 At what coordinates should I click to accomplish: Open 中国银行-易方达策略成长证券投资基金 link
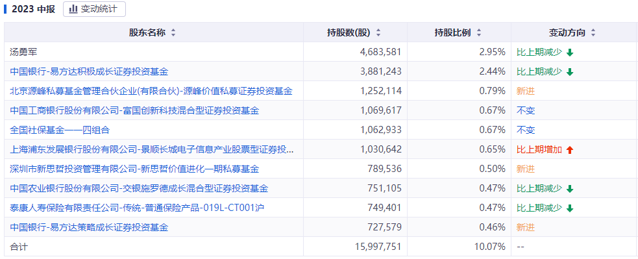tap(89, 227)
